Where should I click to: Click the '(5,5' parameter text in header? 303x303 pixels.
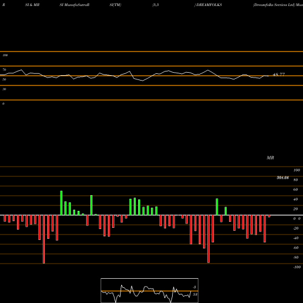[156, 5]
